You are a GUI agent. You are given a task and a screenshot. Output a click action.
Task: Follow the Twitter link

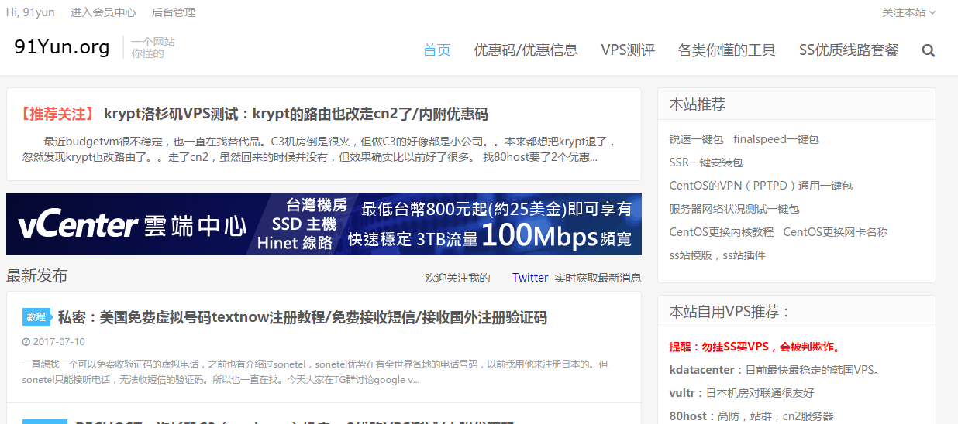(x=529, y=278)
